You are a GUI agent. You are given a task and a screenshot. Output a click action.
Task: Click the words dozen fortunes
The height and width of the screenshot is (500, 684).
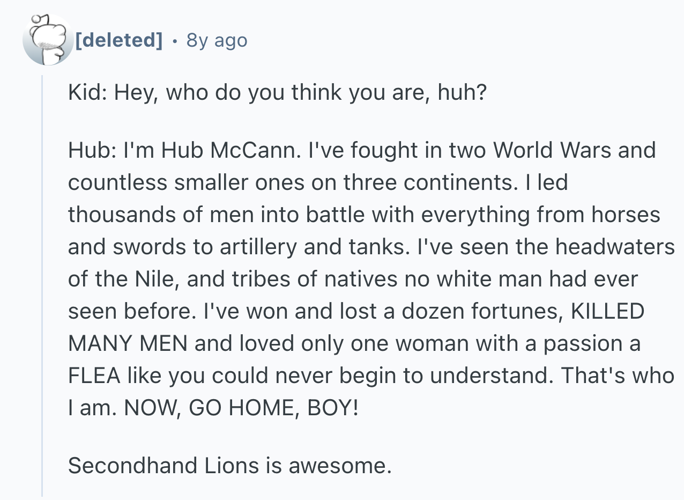[476, 311]
